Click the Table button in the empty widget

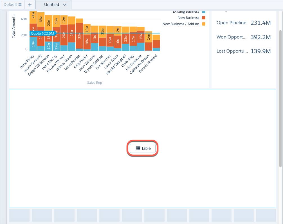[142, 148]
